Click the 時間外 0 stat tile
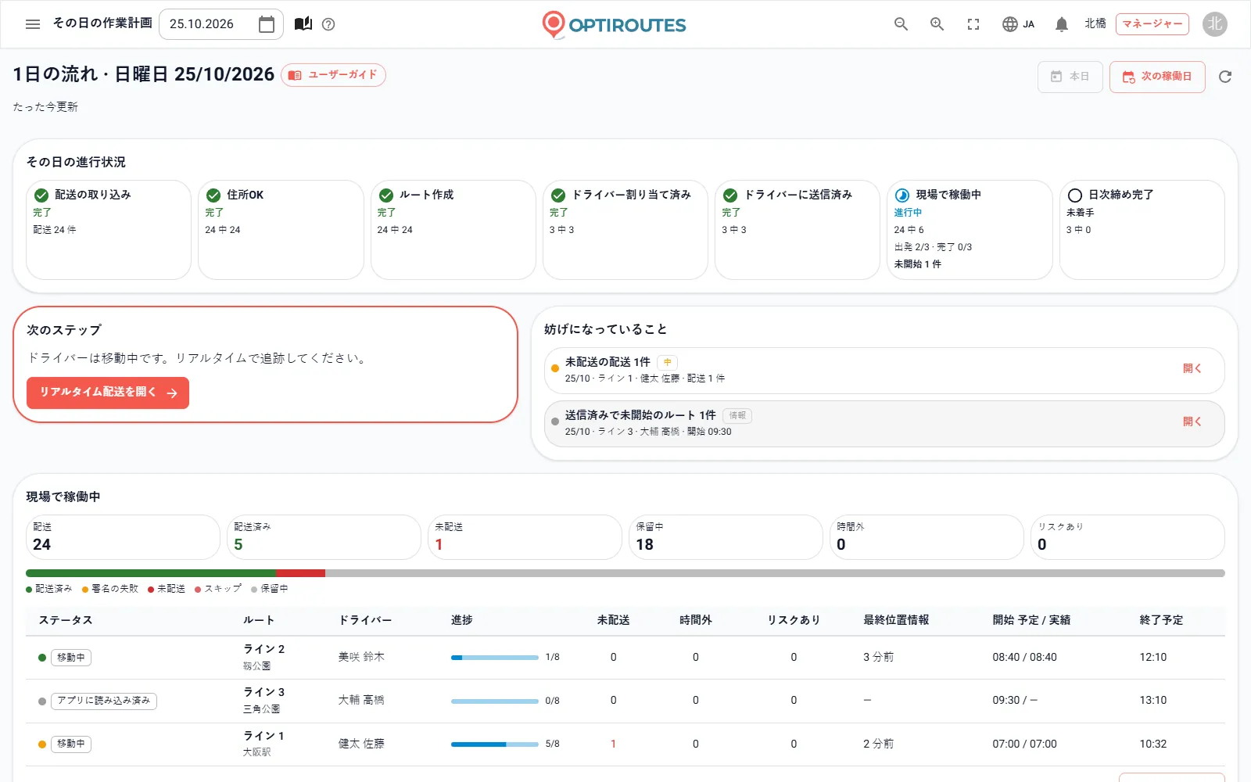1251x782 pixels. tap(927, 537)
